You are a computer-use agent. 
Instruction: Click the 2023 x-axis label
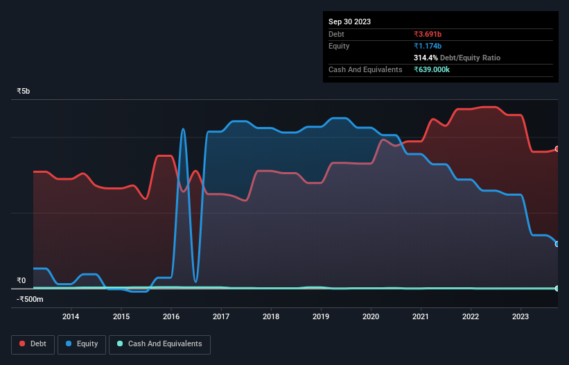coord(520,316)
